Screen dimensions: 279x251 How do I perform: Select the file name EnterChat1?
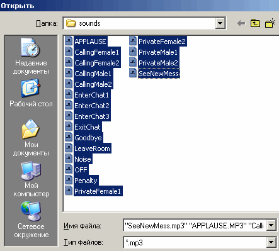(x=92, y=95)
